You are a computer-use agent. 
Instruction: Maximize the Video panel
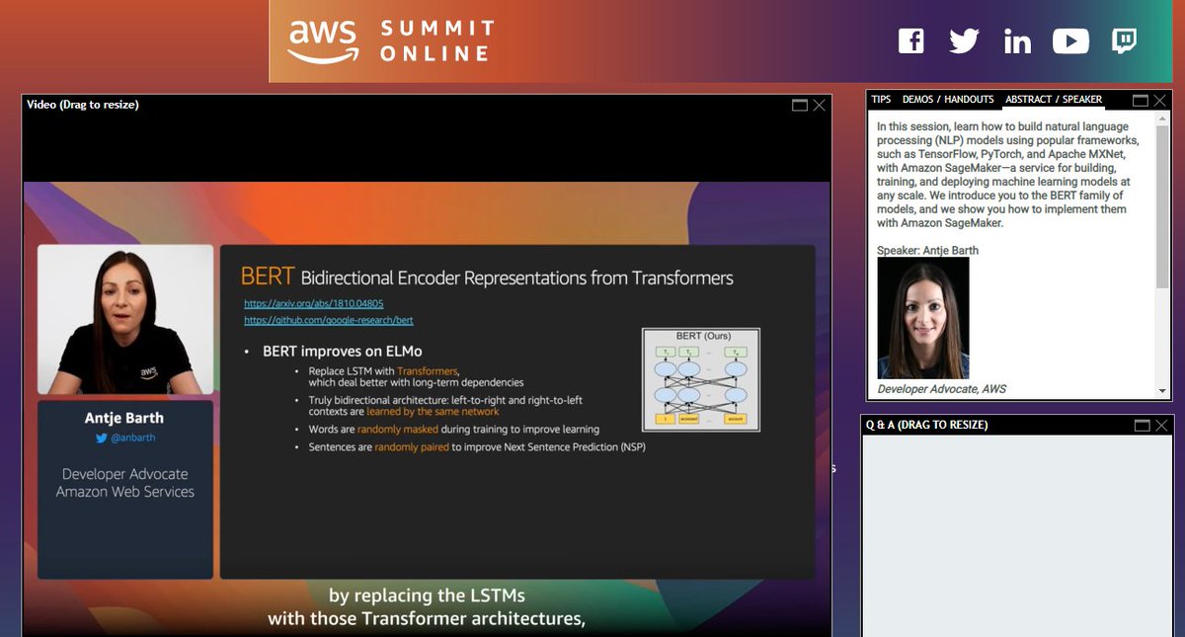point(800,105)
